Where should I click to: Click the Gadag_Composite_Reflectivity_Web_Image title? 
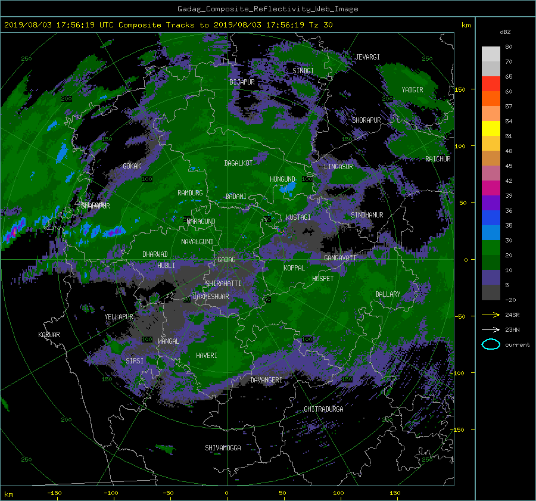pyautogui.click(x=267, y=9)
